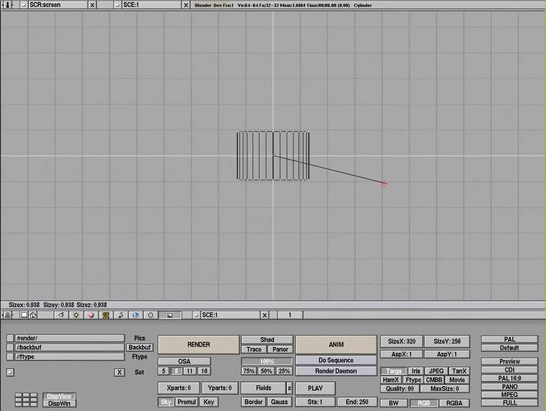Click the 3x3 render window position grid
This screenshot has width=546, height=411.
[x=26, y=399]
